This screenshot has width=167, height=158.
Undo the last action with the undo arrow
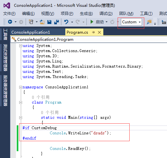pos(66,22)
